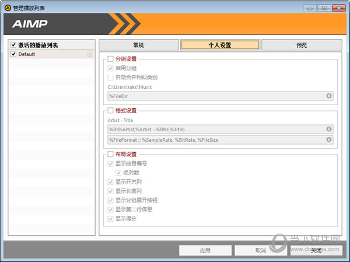350x262 pixels.
Task: Click the 关闭 button
Action: point(316,250)
